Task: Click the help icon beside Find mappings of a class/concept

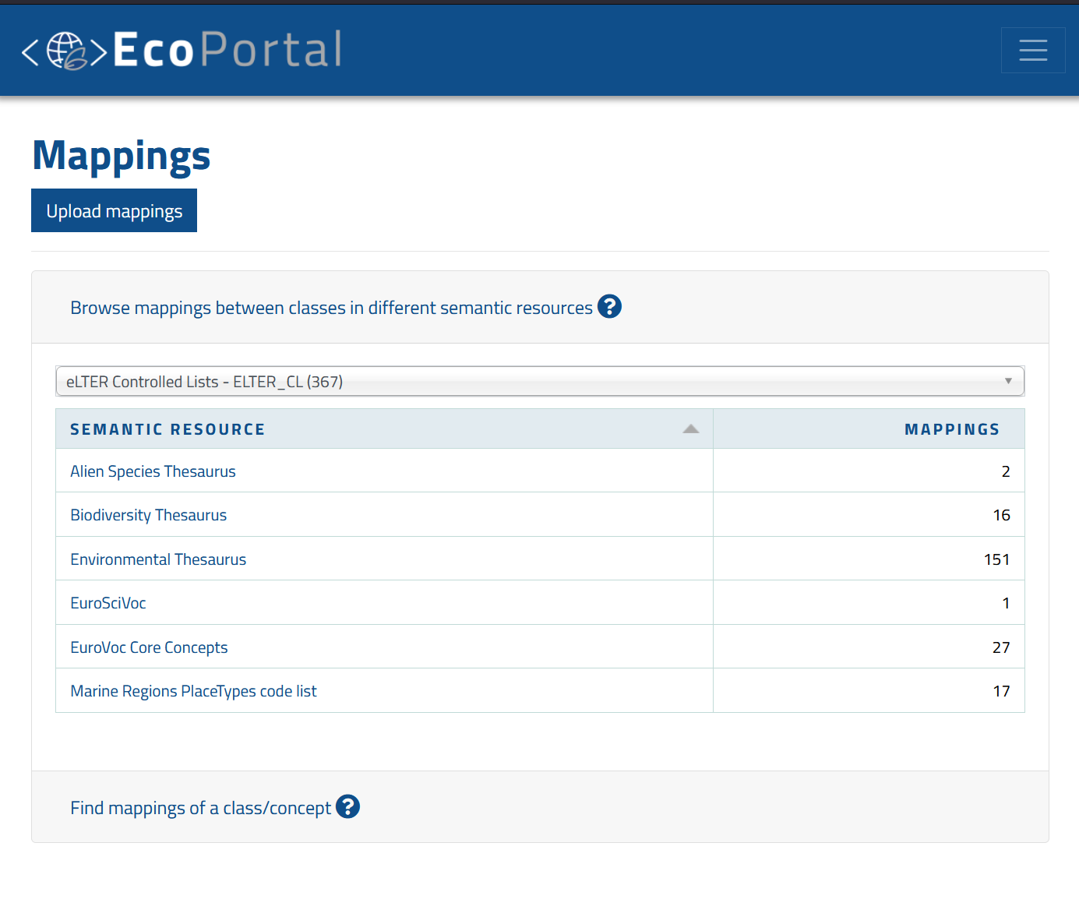Action: click(x=348, y=807)
